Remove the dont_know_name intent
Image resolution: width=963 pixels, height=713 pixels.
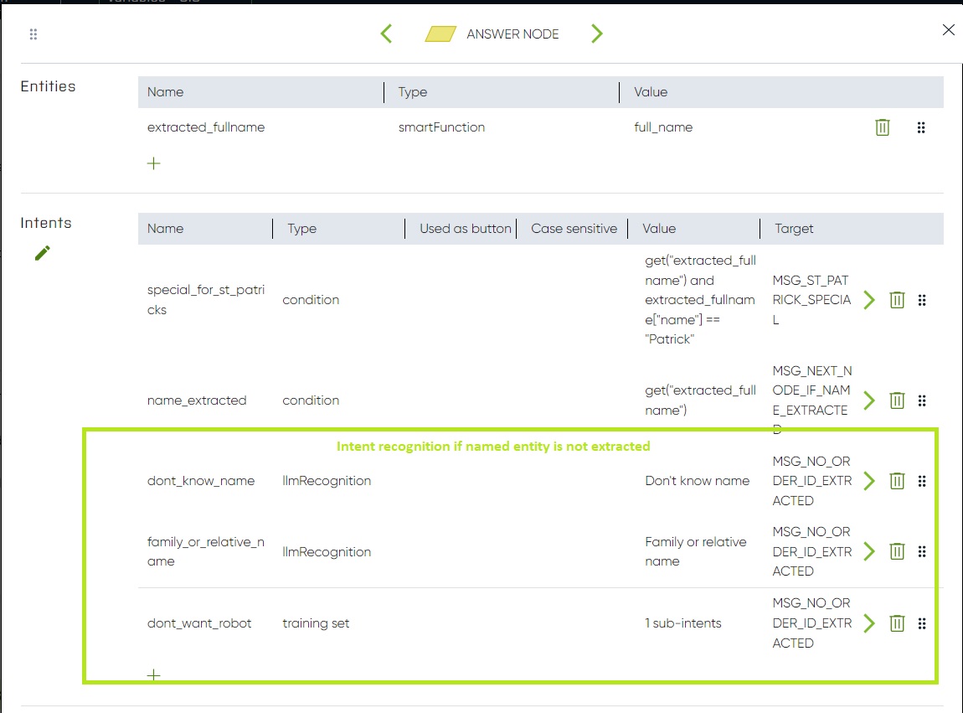[x=897, y=481]
